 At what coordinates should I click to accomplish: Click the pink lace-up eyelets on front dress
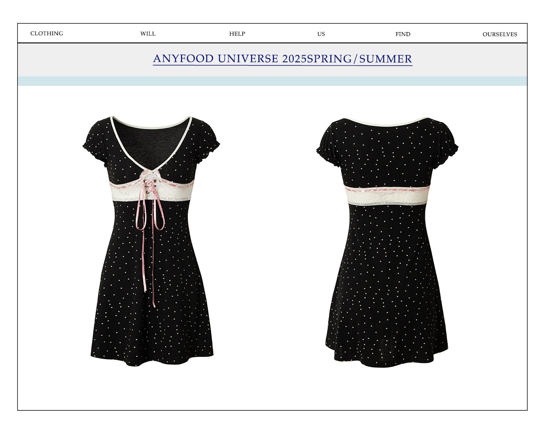[x=152, y=183]
